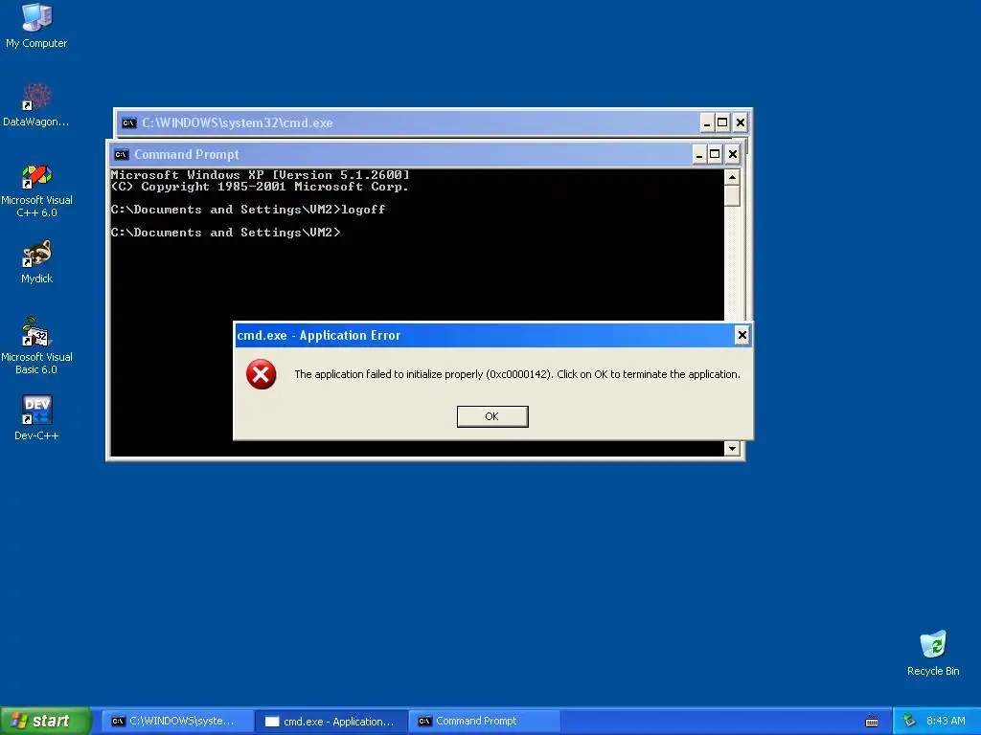Screen dimensions: 981x735
Task: Click Command Prompt scrollbar up arrow
Action: tap(732, 177)
